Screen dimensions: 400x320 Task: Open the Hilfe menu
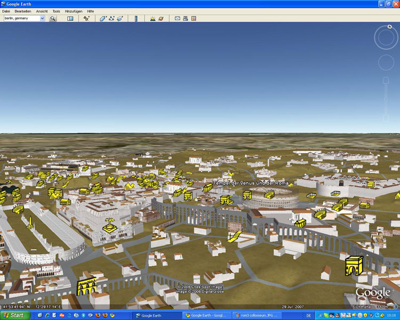click(90, 11)
